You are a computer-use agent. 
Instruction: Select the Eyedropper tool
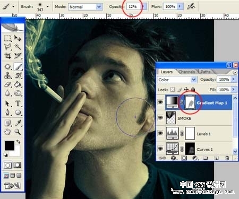[x=18, y=123]
